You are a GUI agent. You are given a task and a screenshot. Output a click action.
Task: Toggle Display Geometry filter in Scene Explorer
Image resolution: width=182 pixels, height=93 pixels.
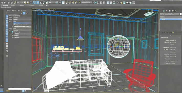click(7, 16)
